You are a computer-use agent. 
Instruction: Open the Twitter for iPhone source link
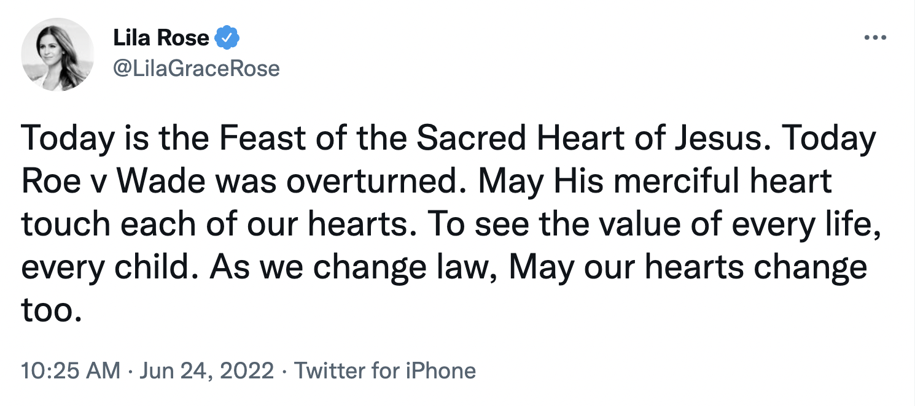tap(385, 370)
